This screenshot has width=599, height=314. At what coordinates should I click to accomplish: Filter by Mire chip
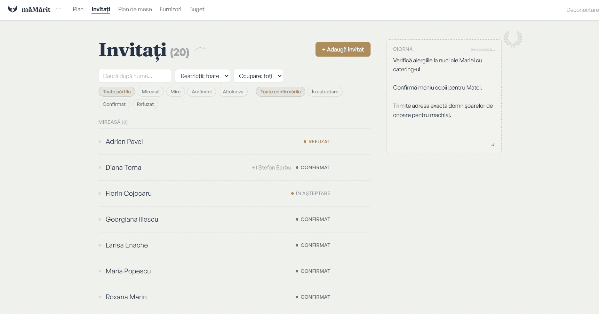pyautogui.click(x=175, y=92)
